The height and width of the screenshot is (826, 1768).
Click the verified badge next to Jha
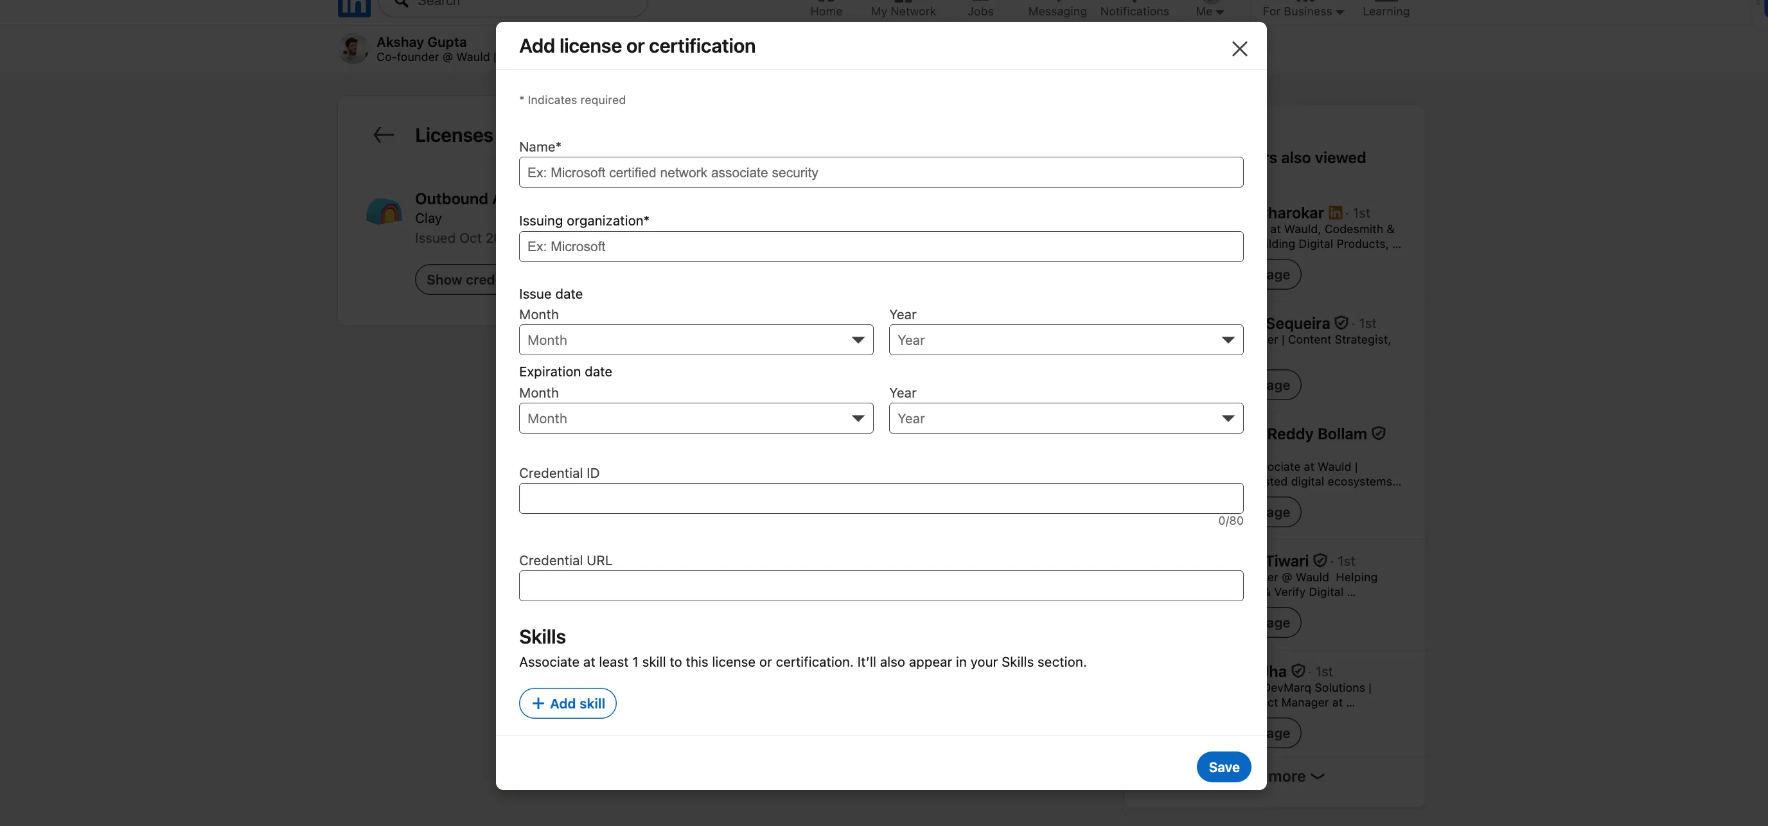[x=1297, y=671]
